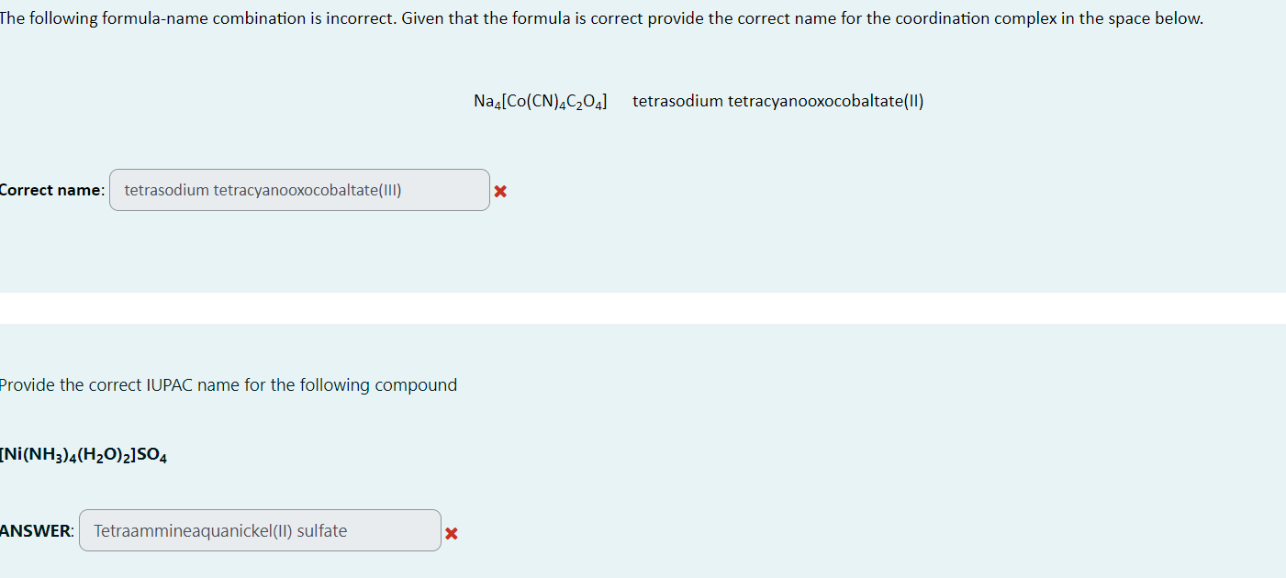Click the text tetrasodium tetracyanooxocobaltate(II)
Viewport: 1286px width, 578px height.
(778, 101)
